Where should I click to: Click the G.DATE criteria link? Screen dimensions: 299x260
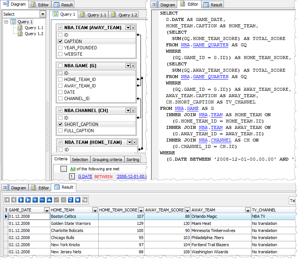point(85,176)
